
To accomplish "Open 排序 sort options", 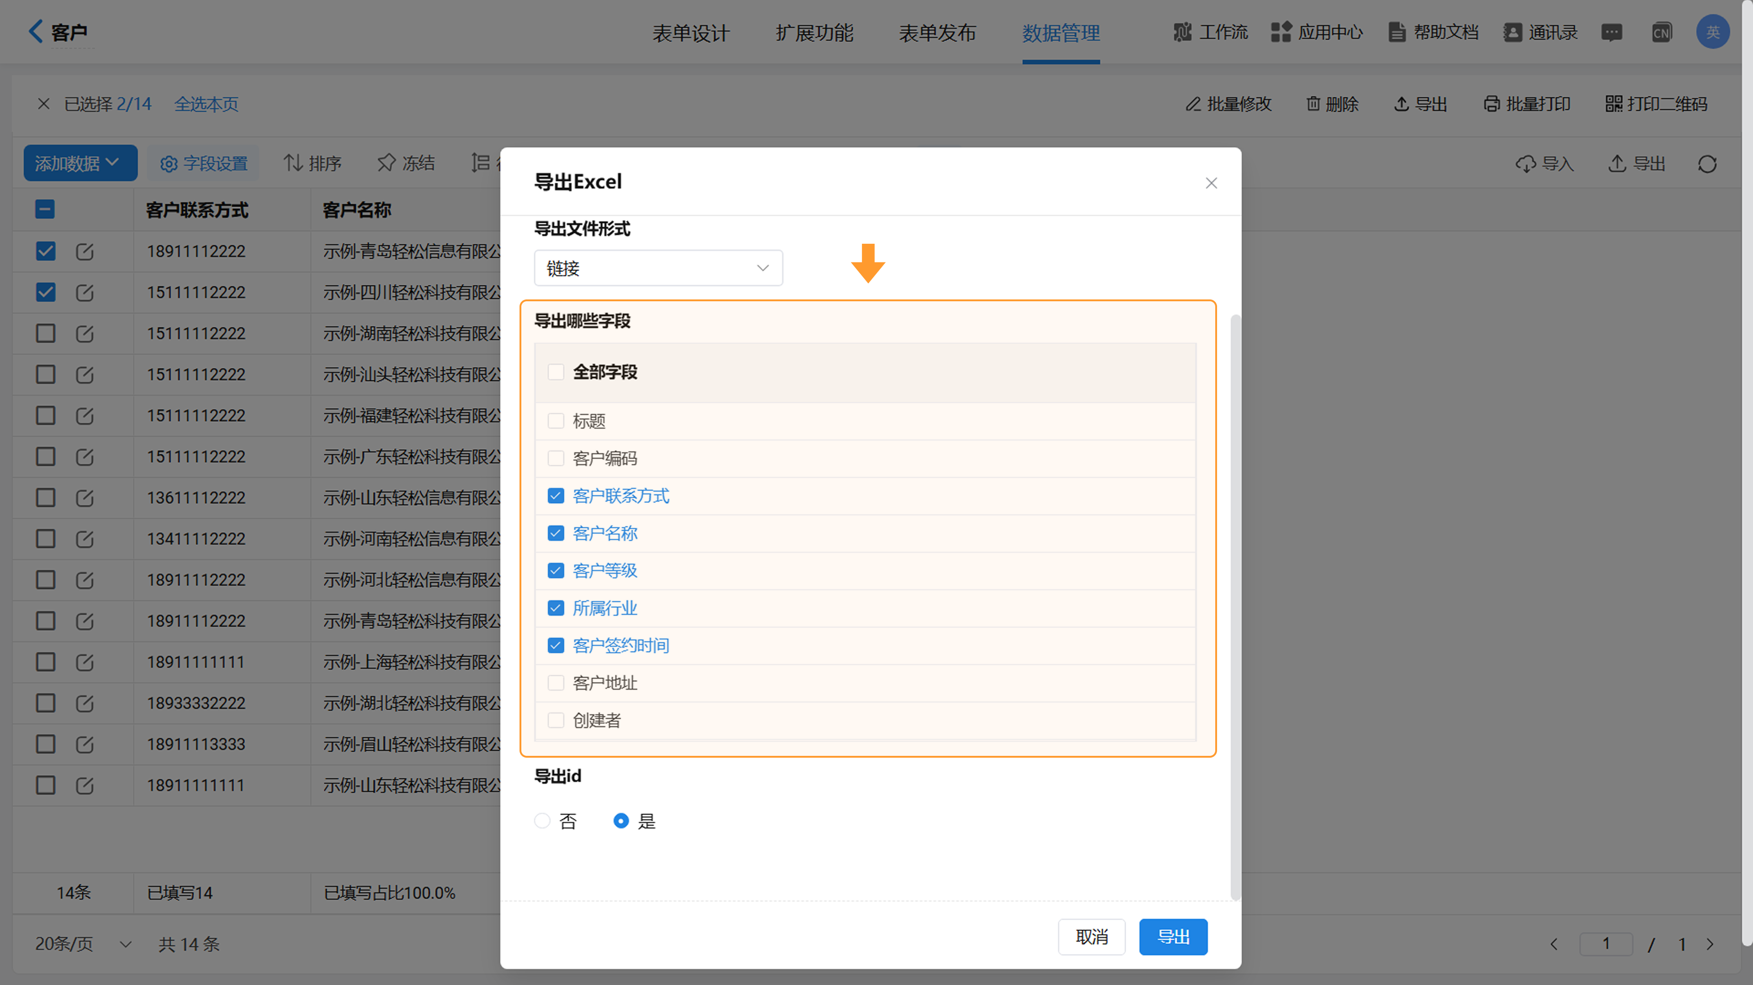I will pos(312,163).
